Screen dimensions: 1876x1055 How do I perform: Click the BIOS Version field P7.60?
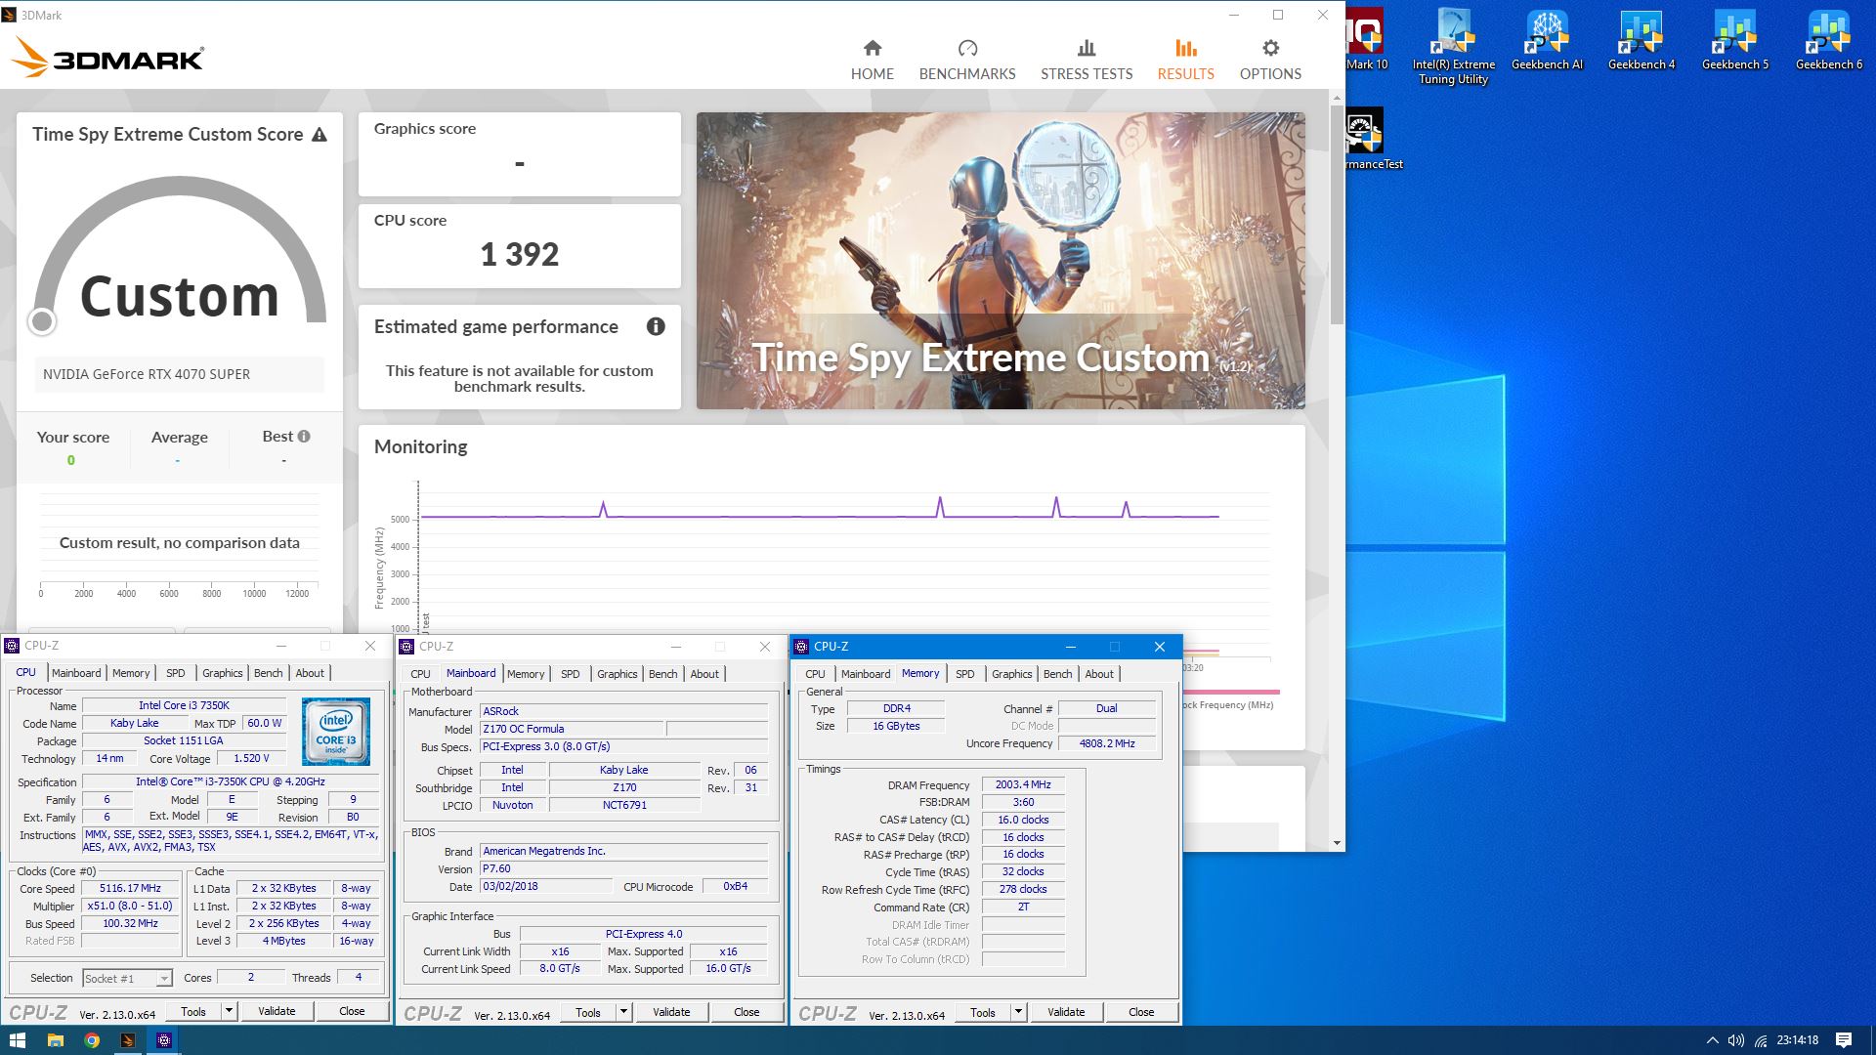coord(623,868)
